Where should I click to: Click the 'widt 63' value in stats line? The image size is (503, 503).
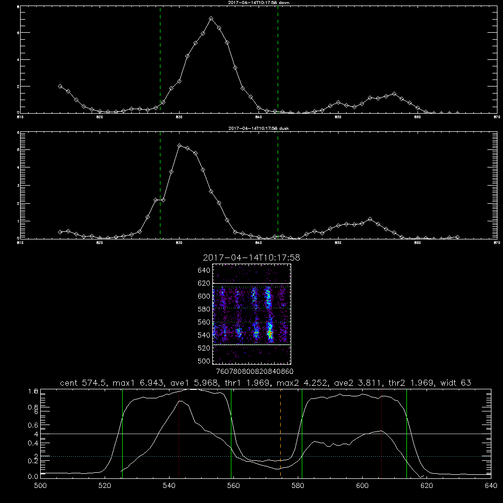(456, 383)
